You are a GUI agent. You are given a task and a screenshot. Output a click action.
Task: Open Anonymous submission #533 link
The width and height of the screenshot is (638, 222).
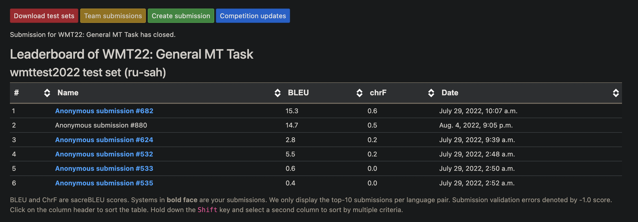click(x=104, y=168)
